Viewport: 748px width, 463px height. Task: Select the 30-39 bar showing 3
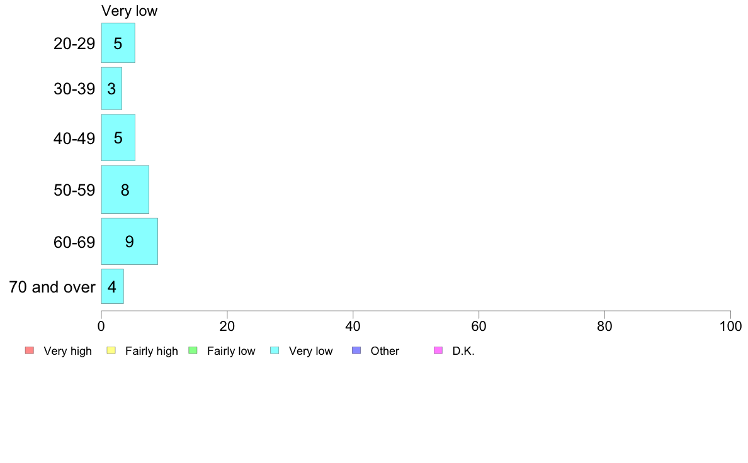click(111, 89)
